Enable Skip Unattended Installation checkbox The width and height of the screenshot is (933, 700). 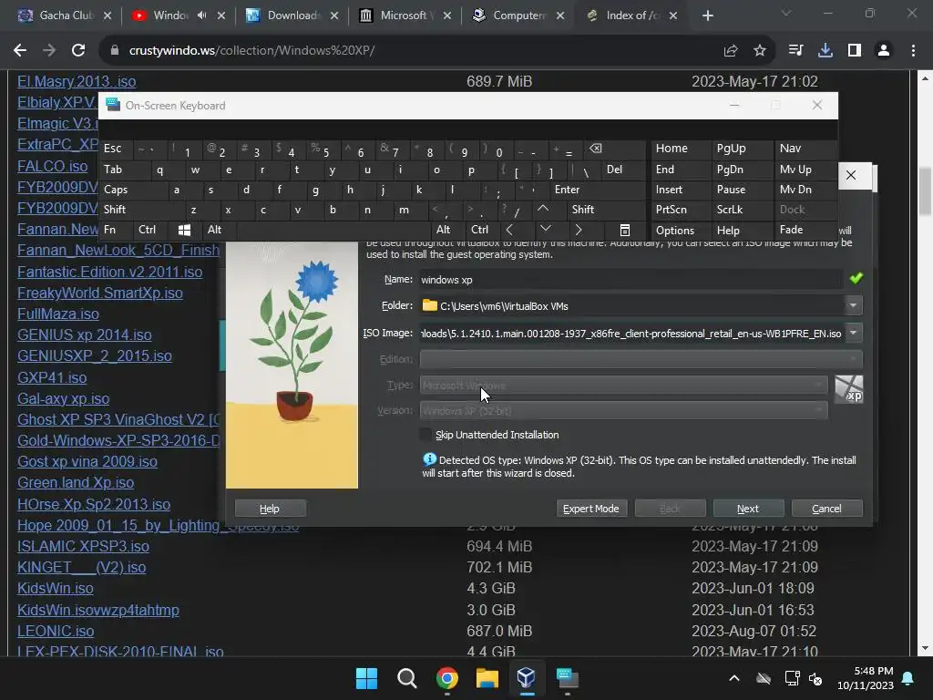pos(425,435)
